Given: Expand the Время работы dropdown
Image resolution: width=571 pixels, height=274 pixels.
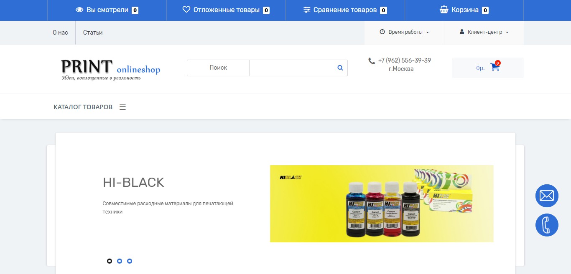Looking at the screenshot, I should [x=404, y=32].
